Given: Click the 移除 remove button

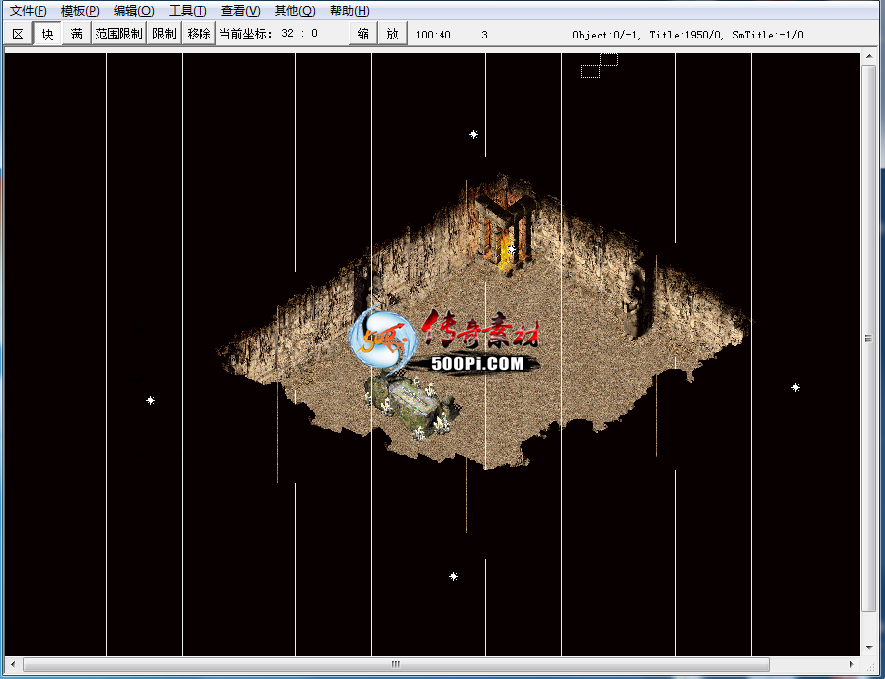Looking at the screenshot, I should pos(199,34).
